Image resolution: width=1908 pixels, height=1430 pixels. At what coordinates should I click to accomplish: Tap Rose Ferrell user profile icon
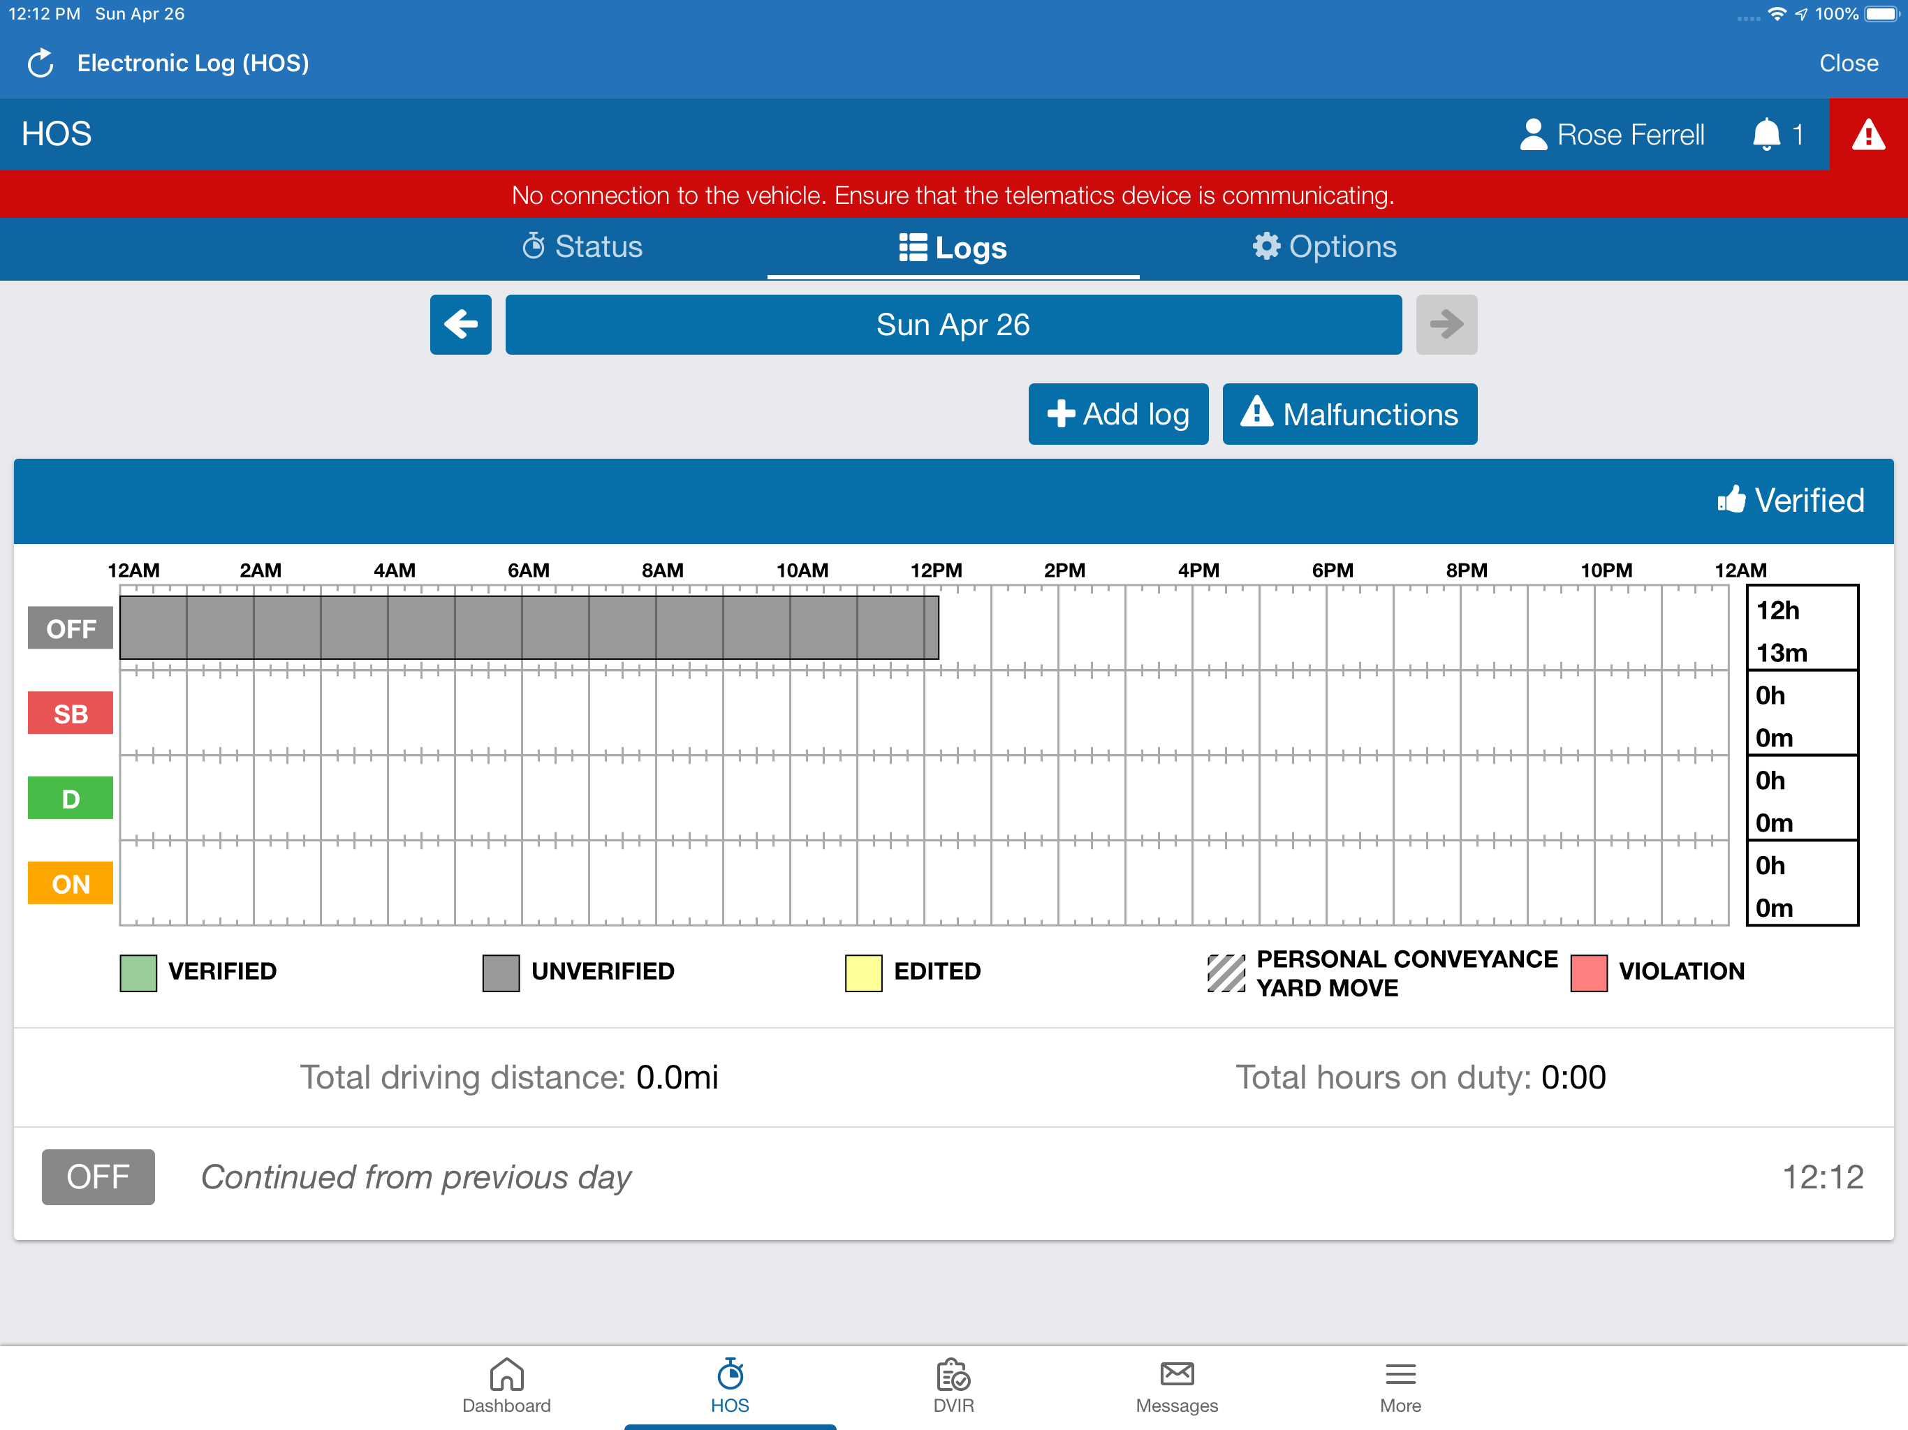1533,135
